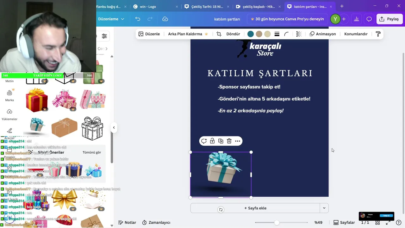The width and height of the screenshot is (405, 228).
Task: Open the comments bubble icon
Action: [369, 19]
